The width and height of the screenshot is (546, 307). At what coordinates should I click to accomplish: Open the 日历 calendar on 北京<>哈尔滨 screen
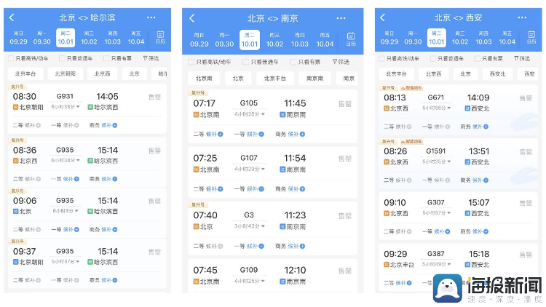pos(161,37)
